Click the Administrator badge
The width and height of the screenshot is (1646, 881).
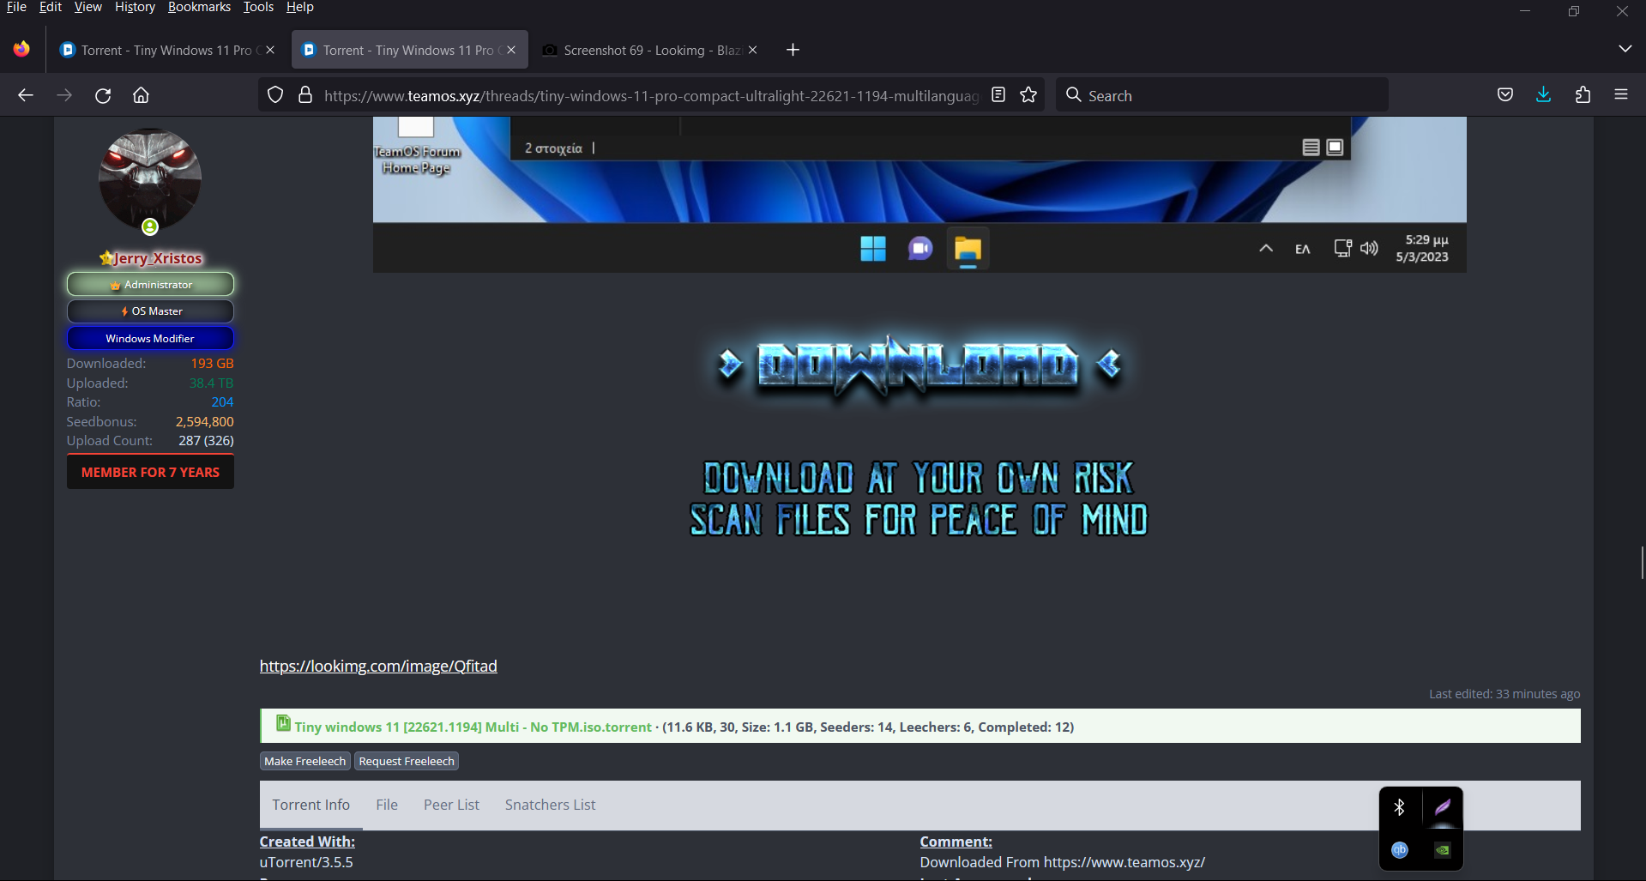coord(150,284)
